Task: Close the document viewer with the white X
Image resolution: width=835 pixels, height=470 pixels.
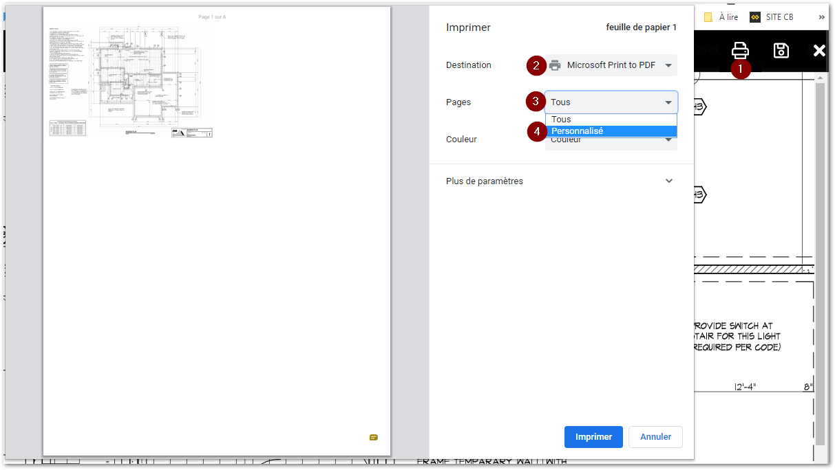Action: tap(819, 50)
